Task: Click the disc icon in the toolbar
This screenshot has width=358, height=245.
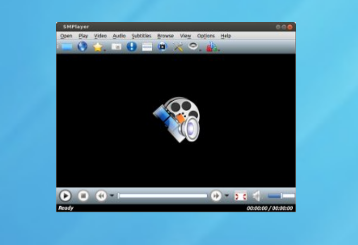Action: pyautogui.click(x=193, y=46)
